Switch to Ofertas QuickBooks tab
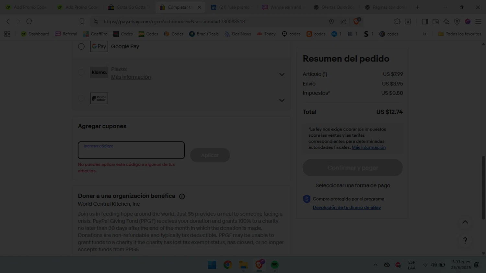 [334, 7]
